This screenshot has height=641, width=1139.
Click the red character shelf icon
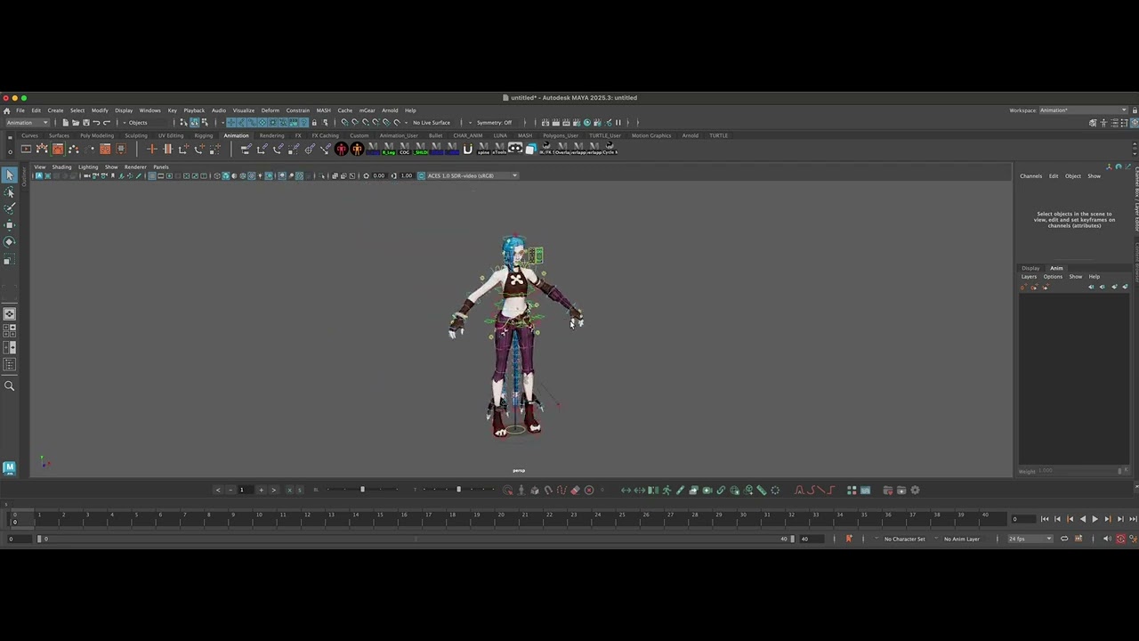341,150
